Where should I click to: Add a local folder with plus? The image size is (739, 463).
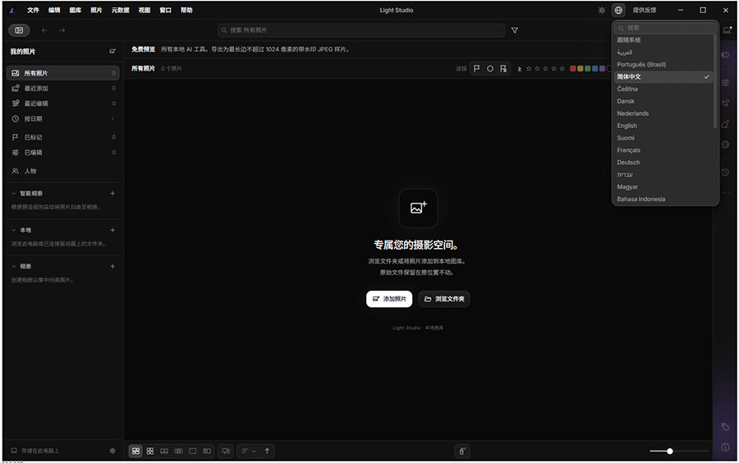click(112, 230)
